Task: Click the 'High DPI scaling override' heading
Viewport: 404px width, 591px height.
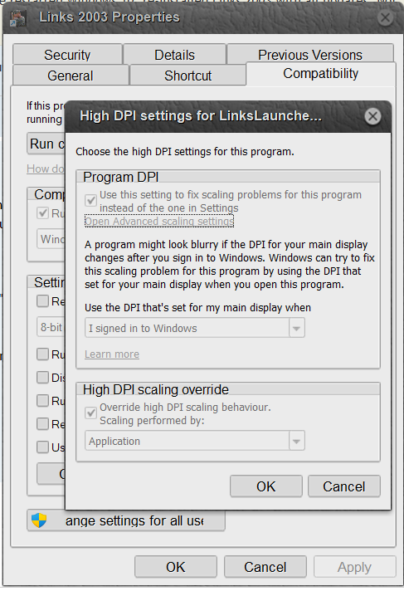Action: 156,389
